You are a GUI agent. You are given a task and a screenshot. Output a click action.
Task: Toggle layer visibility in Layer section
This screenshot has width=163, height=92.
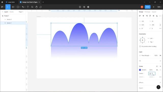160,55
